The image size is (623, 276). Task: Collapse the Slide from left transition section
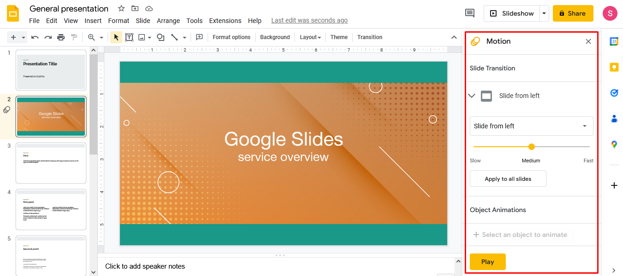[472, 96]
